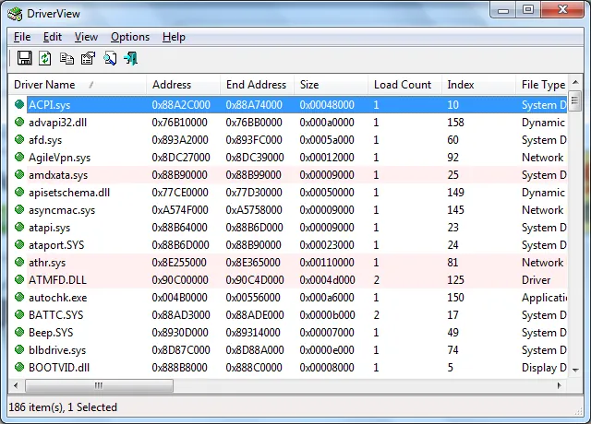Select the apisetschema.dll driver name
591x424 pixels.
pyautogui.click(x=69, y=193)
